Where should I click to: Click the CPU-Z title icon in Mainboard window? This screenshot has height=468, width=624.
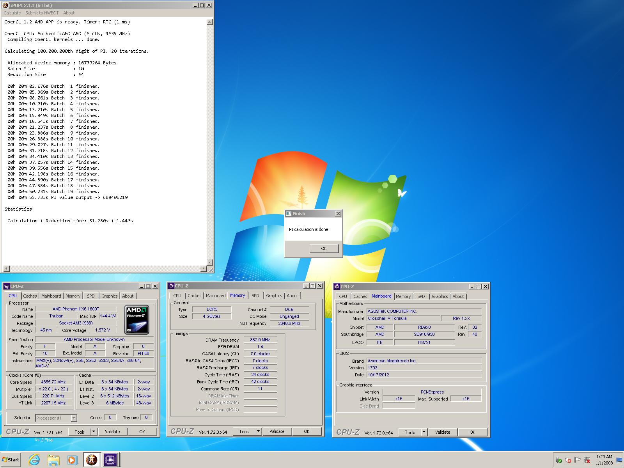coord(337,286)
